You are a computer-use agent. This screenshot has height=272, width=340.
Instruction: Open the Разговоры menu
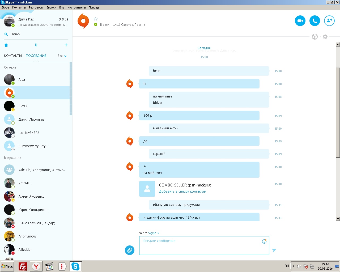coord(36,7)
